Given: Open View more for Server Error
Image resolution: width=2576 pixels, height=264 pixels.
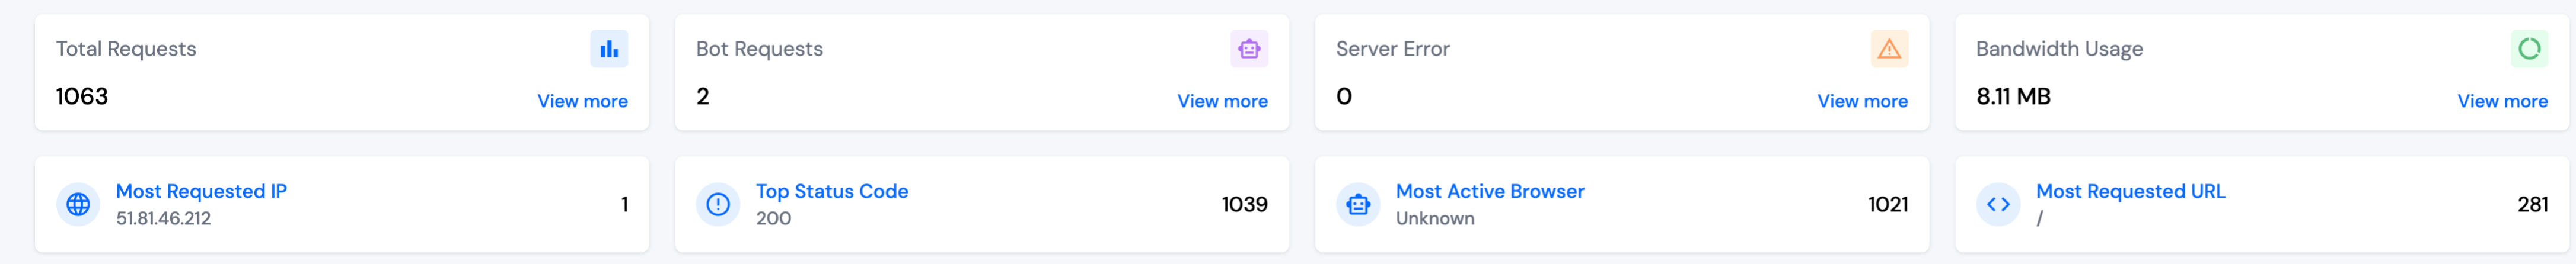Looking at the screenshot, I should tap(1862, 101).
